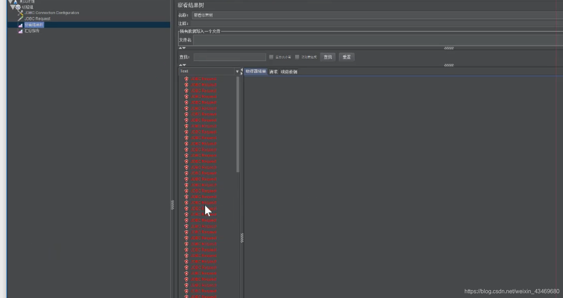Switch to the 响应数据 tab
This screenshot has height=298, width=563.
point(289,72)
